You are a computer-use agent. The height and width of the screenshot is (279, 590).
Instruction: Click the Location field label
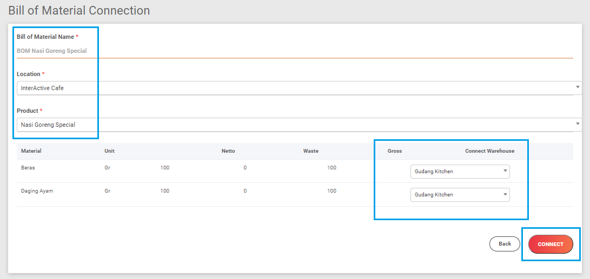28,74
